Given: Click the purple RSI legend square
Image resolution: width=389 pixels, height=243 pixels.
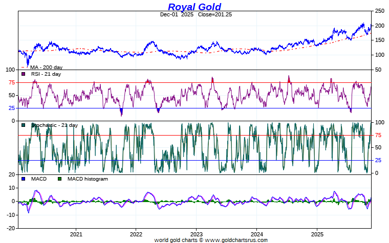Looking at the screenshot, I should tap(23, 74).
